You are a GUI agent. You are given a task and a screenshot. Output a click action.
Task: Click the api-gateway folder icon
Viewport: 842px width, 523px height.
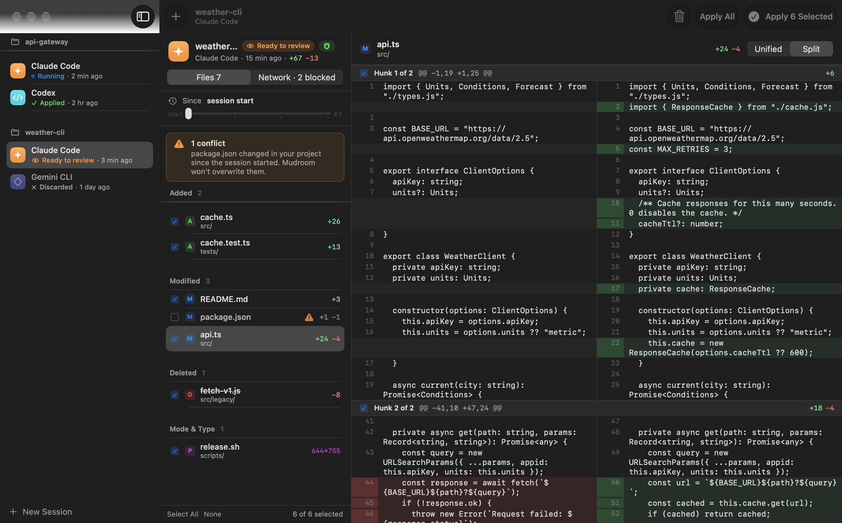(x=15, y=42)
